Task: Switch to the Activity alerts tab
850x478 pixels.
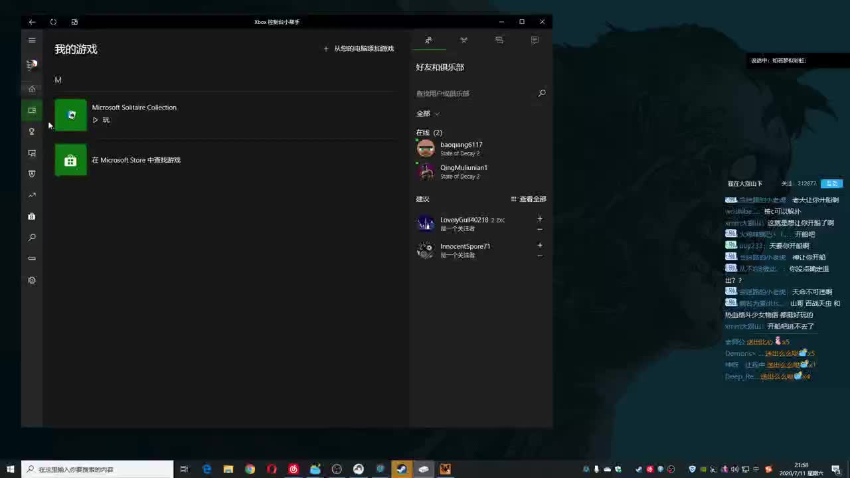Action: click(535, 40)
